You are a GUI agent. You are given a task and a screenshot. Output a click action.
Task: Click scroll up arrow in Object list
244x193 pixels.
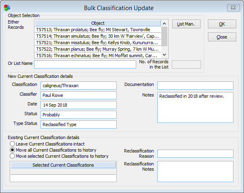tap(164, 24)
